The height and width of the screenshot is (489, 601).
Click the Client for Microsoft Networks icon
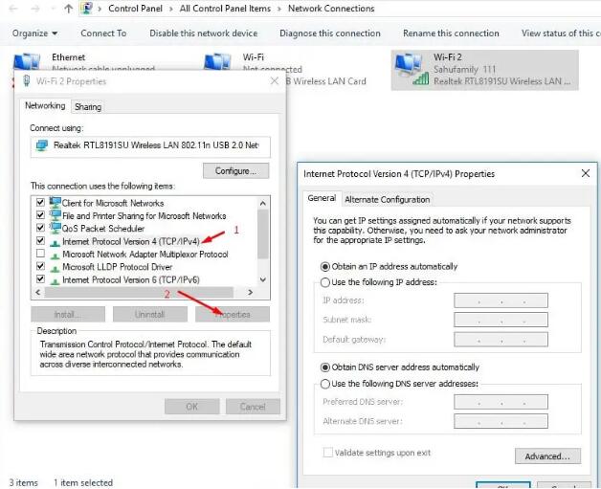coord(56,202)
